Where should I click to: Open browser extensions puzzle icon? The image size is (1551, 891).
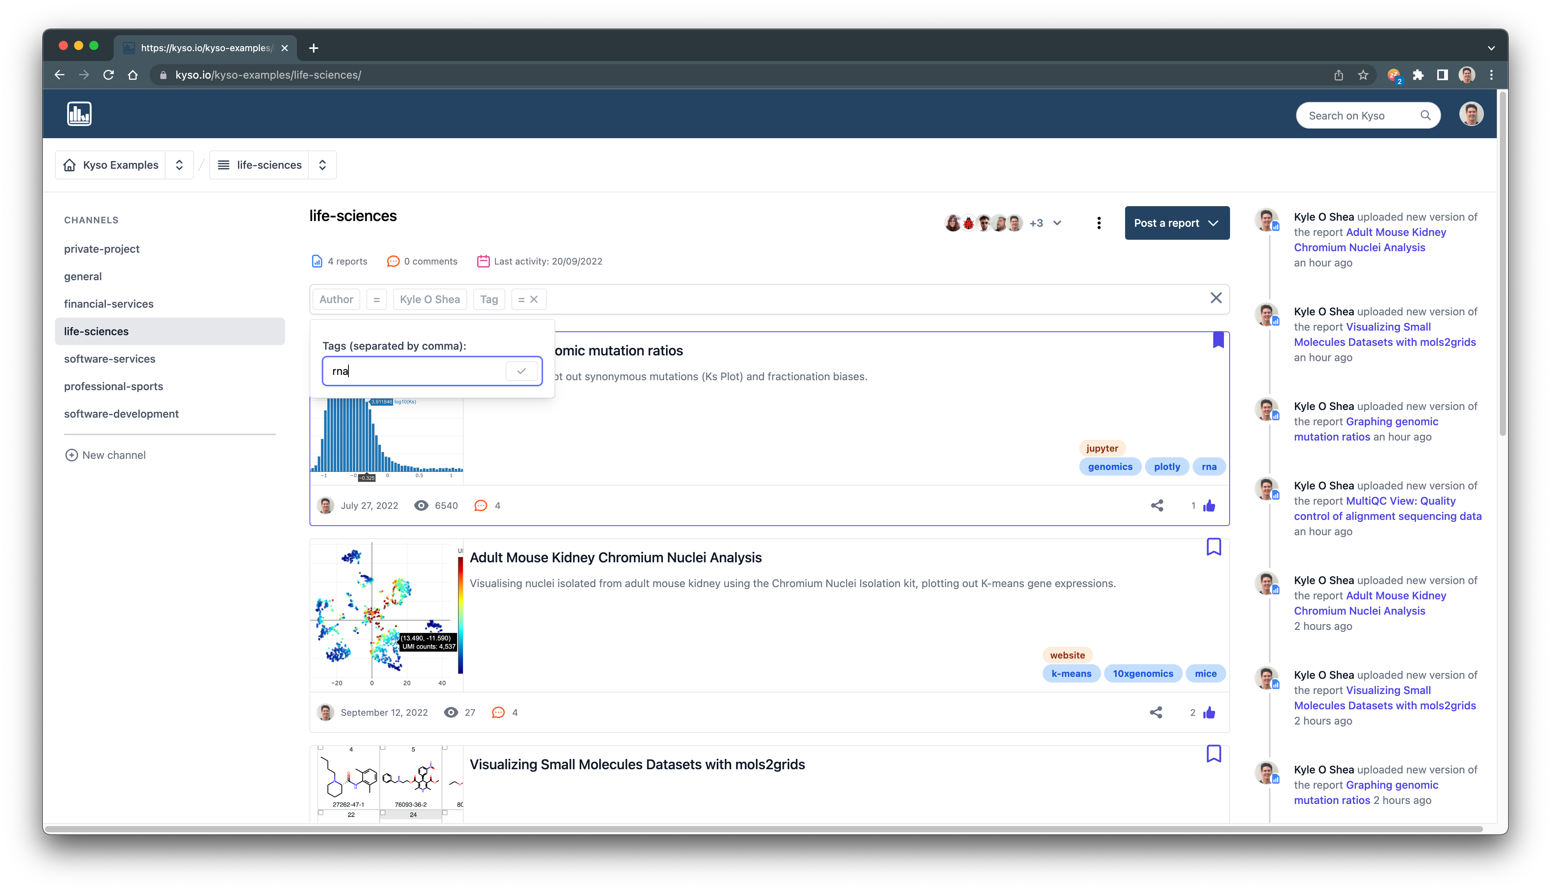[1418, 75]
